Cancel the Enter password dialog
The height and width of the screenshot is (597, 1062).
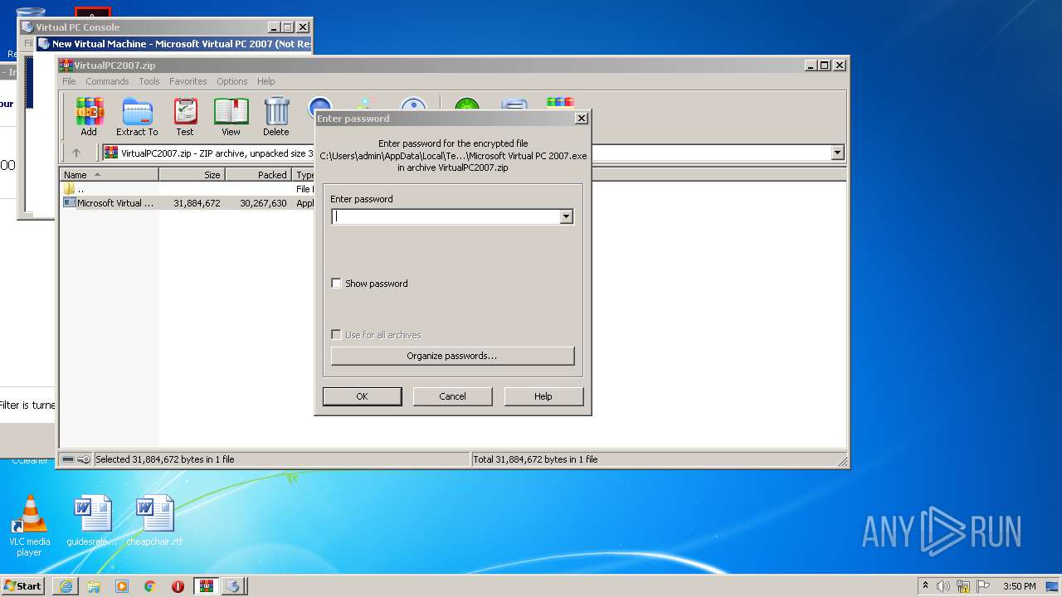click(x=452, y=396)
